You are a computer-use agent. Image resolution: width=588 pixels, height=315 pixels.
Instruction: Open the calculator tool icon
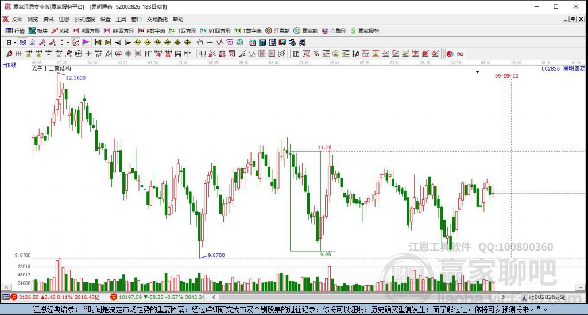[262, 43]
